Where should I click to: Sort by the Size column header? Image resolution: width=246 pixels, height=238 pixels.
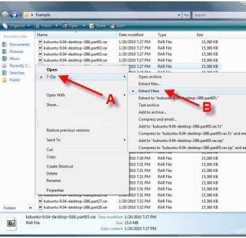coord(207,35)
